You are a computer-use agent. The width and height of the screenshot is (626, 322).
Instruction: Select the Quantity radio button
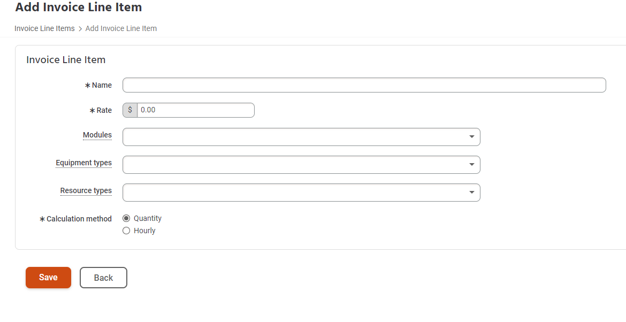coord(126,218)
